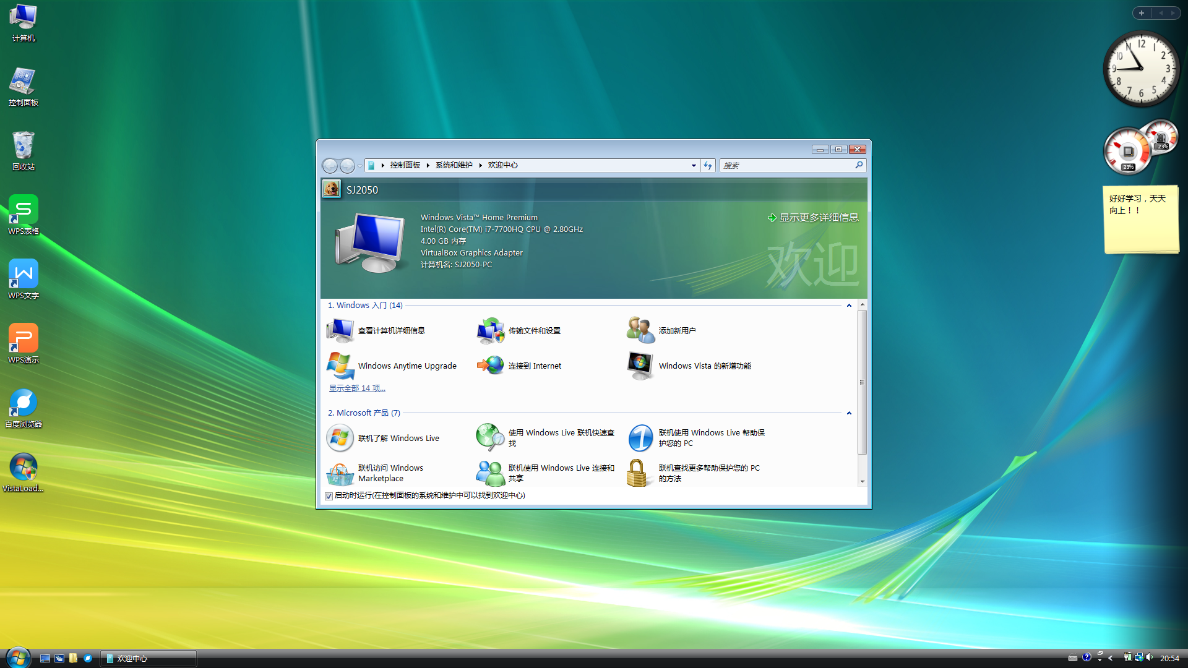The width and height of the screenshot is (1188, 668).
Task: Select the 回收站 recycle bin icon
Action: click(24, 152)
